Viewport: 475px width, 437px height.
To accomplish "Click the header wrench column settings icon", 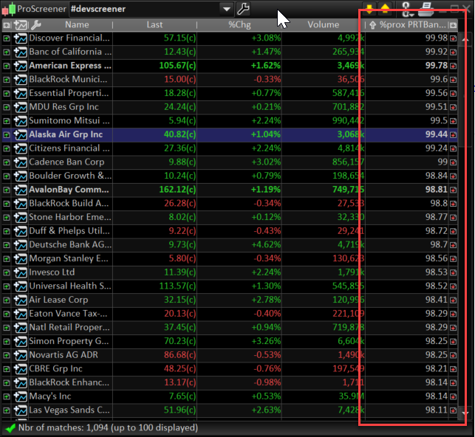I will (x=36, y=25).
